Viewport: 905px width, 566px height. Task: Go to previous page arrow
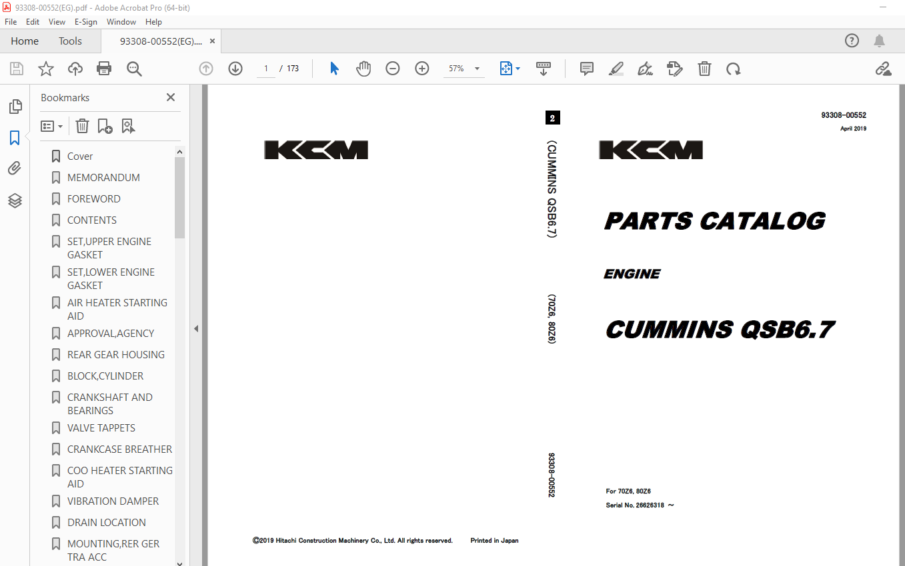(206, 69)
